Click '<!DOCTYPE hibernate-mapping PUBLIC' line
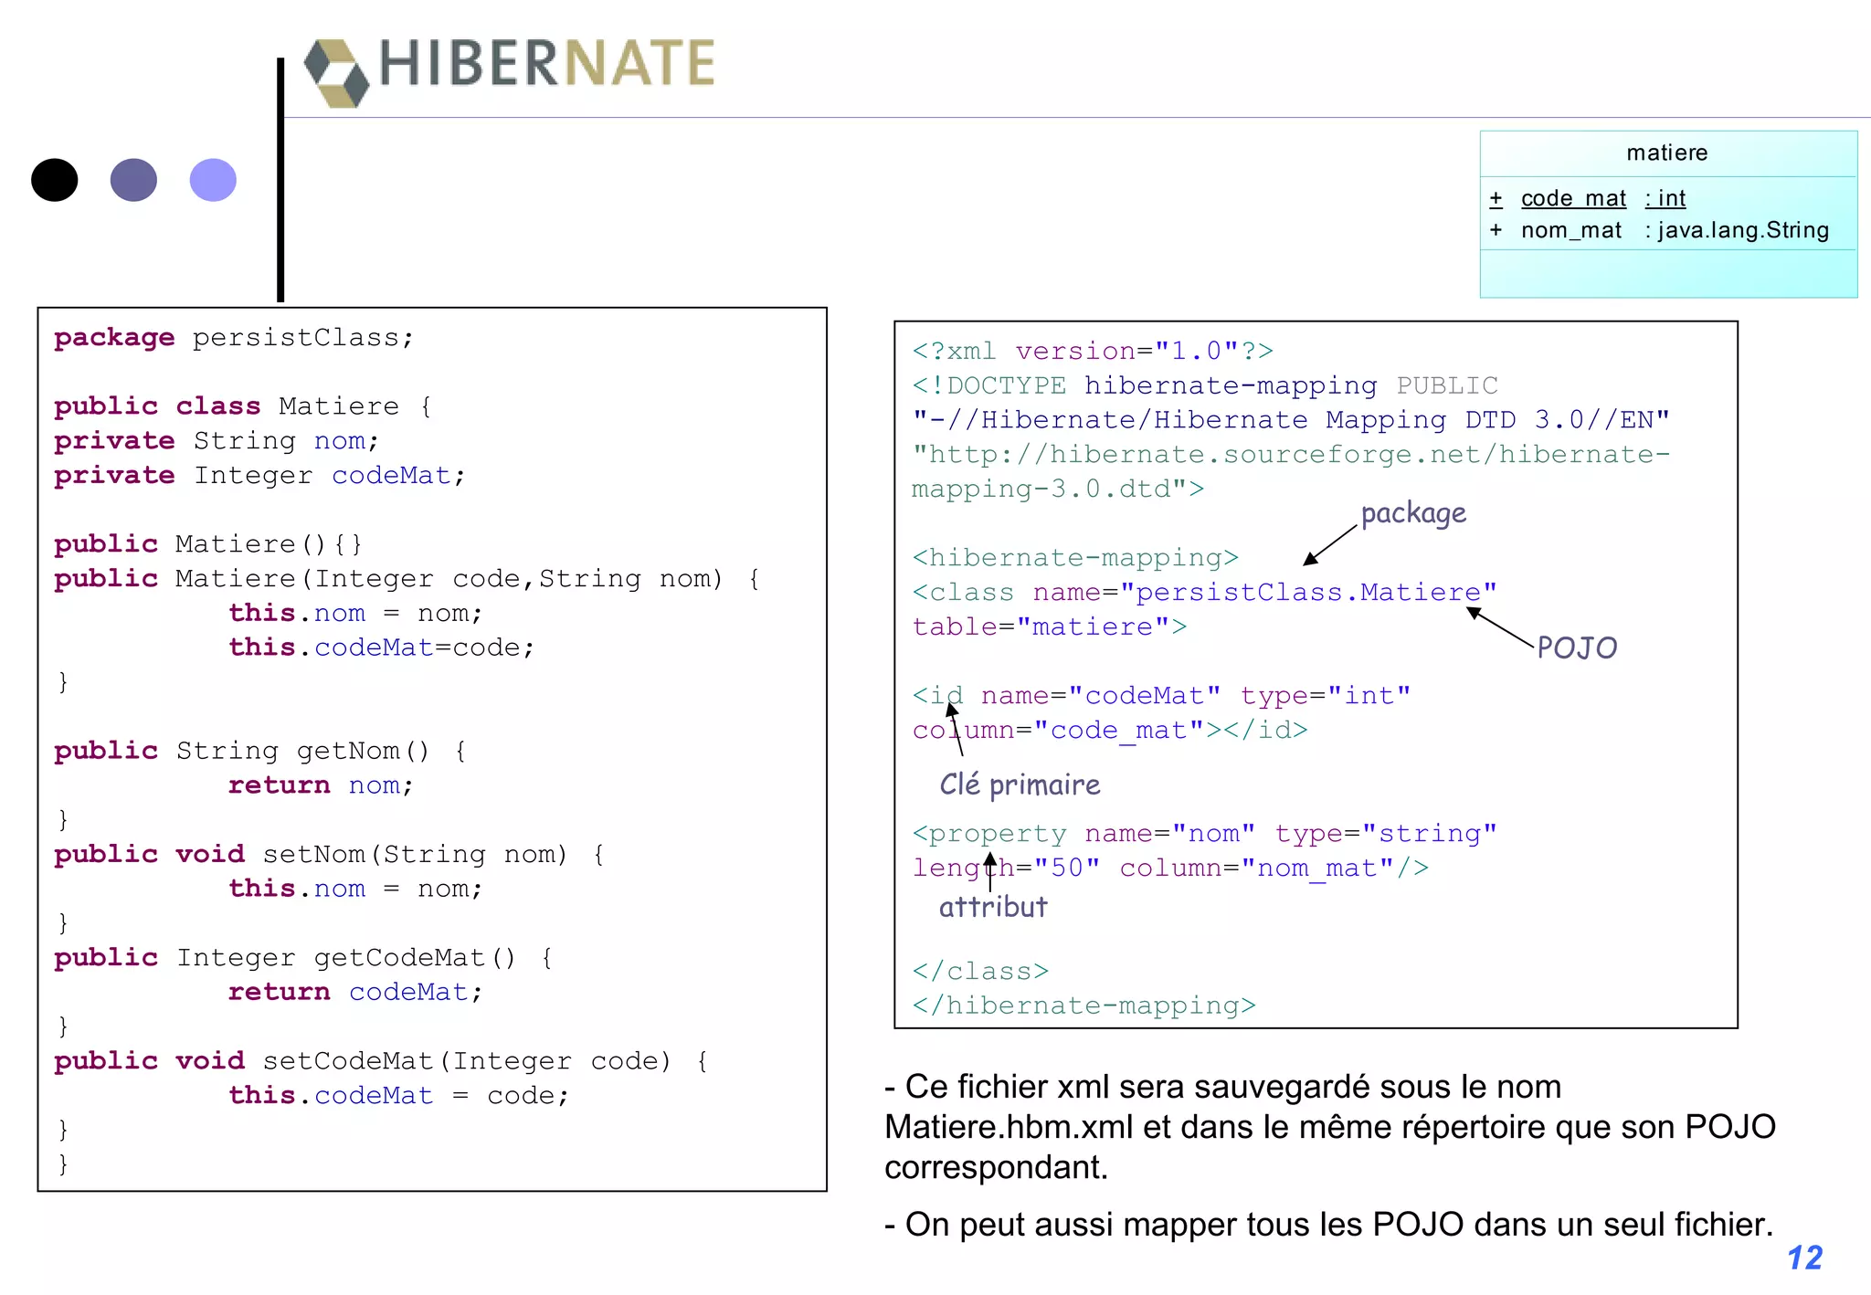The image size is (1871, 1295). pos(1205,385)
